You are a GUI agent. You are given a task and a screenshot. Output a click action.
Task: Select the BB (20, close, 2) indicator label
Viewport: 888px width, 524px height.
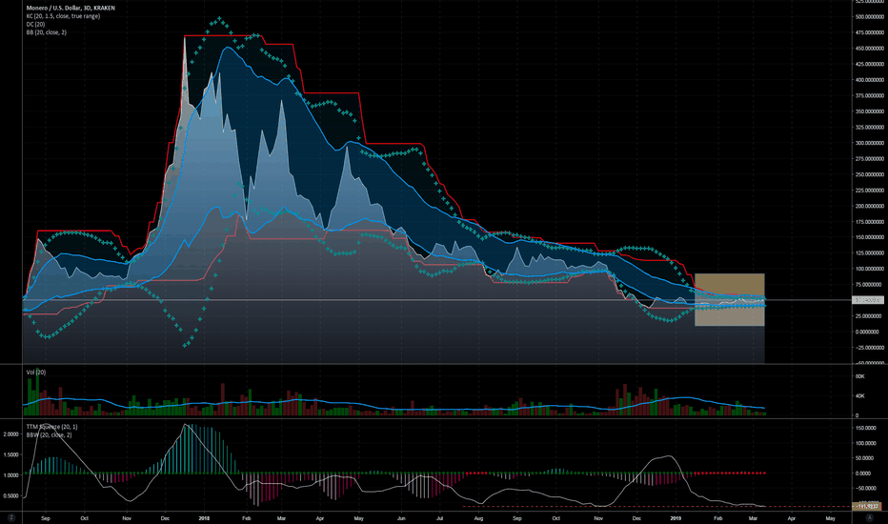point(46,32)
